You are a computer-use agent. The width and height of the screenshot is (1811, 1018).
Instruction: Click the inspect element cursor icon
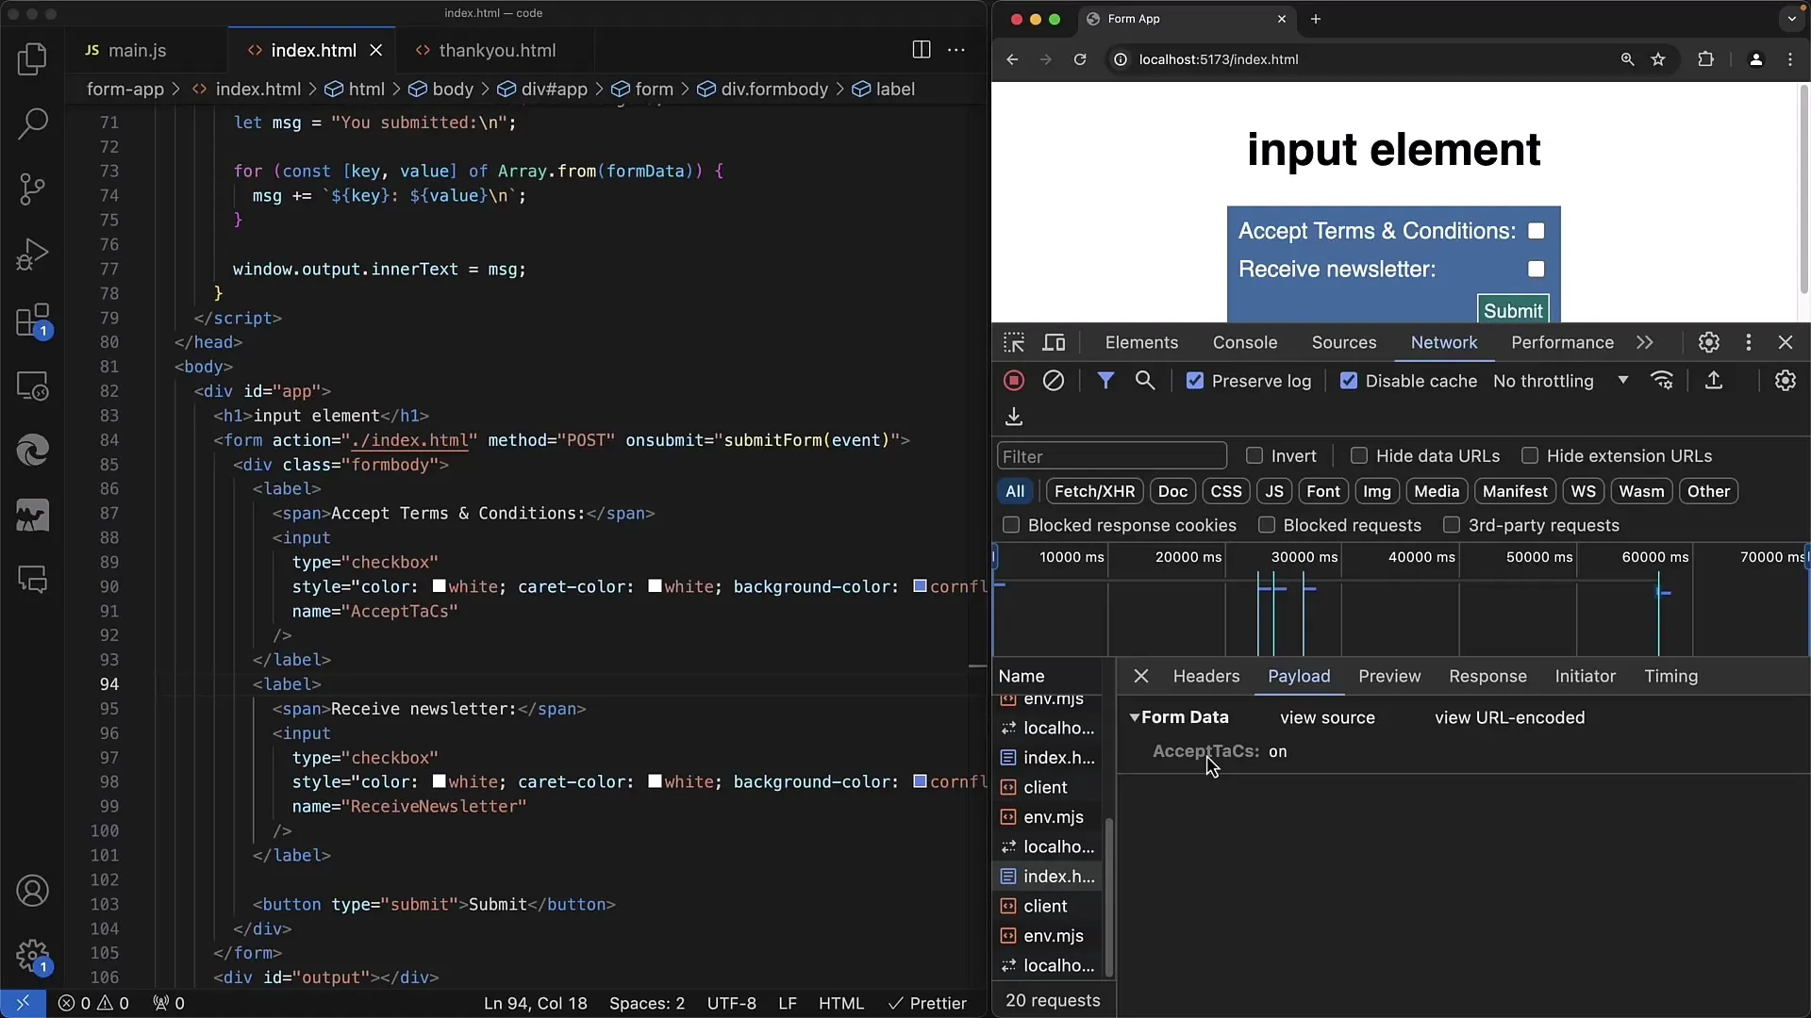(x=1014, y=342)
